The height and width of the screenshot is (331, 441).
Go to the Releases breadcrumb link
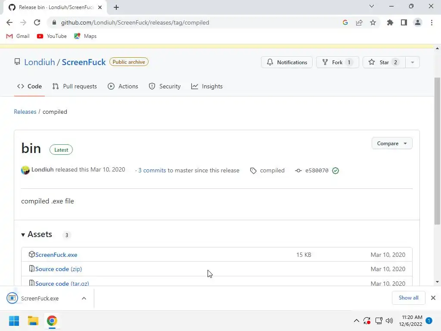click(x=25, y=112)
